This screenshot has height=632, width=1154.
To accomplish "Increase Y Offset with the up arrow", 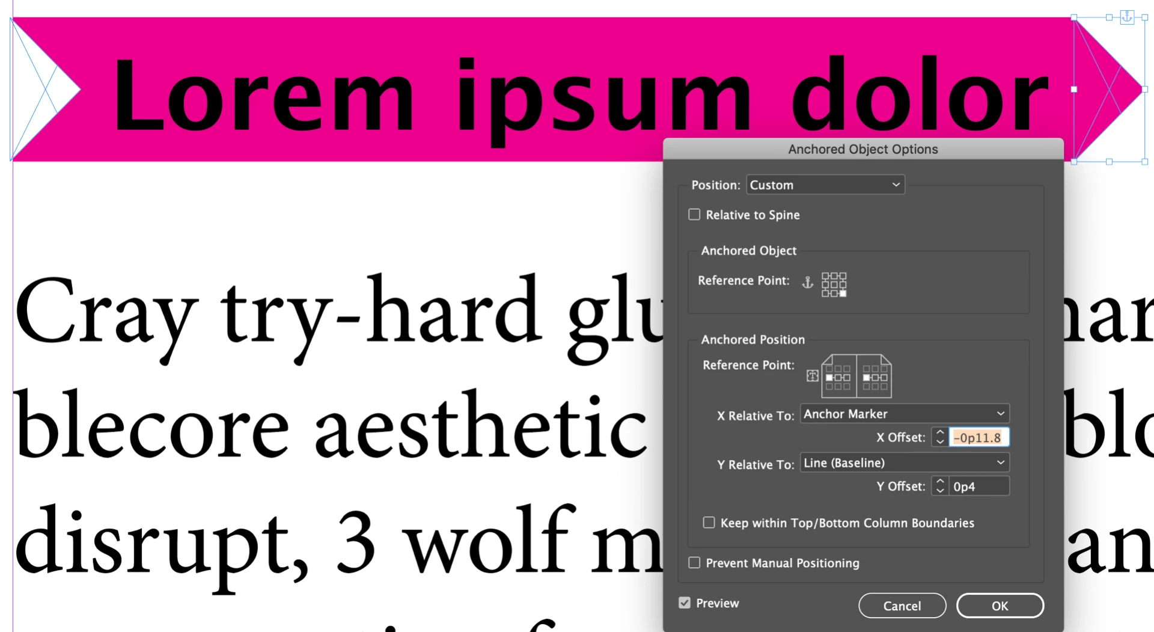I will [x=940, y=481].
